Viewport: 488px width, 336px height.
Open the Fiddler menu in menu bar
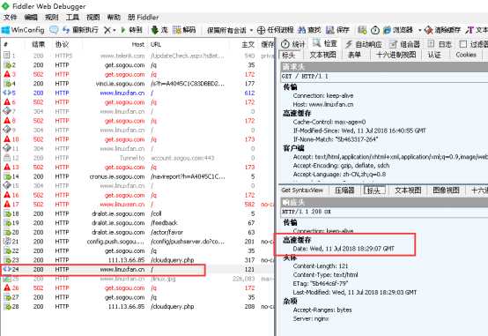pos(144,17)
